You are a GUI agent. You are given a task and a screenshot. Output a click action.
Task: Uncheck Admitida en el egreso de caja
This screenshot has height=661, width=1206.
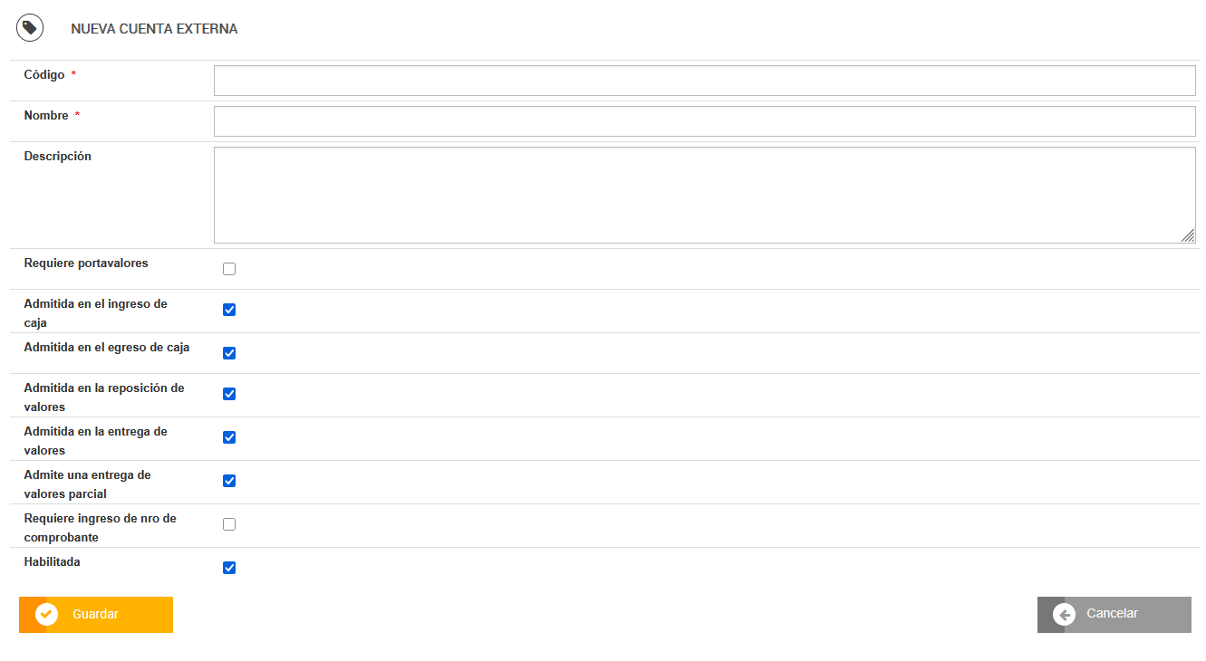point(229,353)
